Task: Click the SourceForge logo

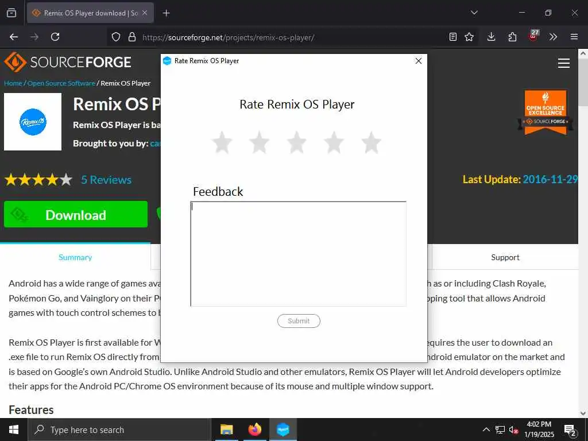Action: (68, 62)
